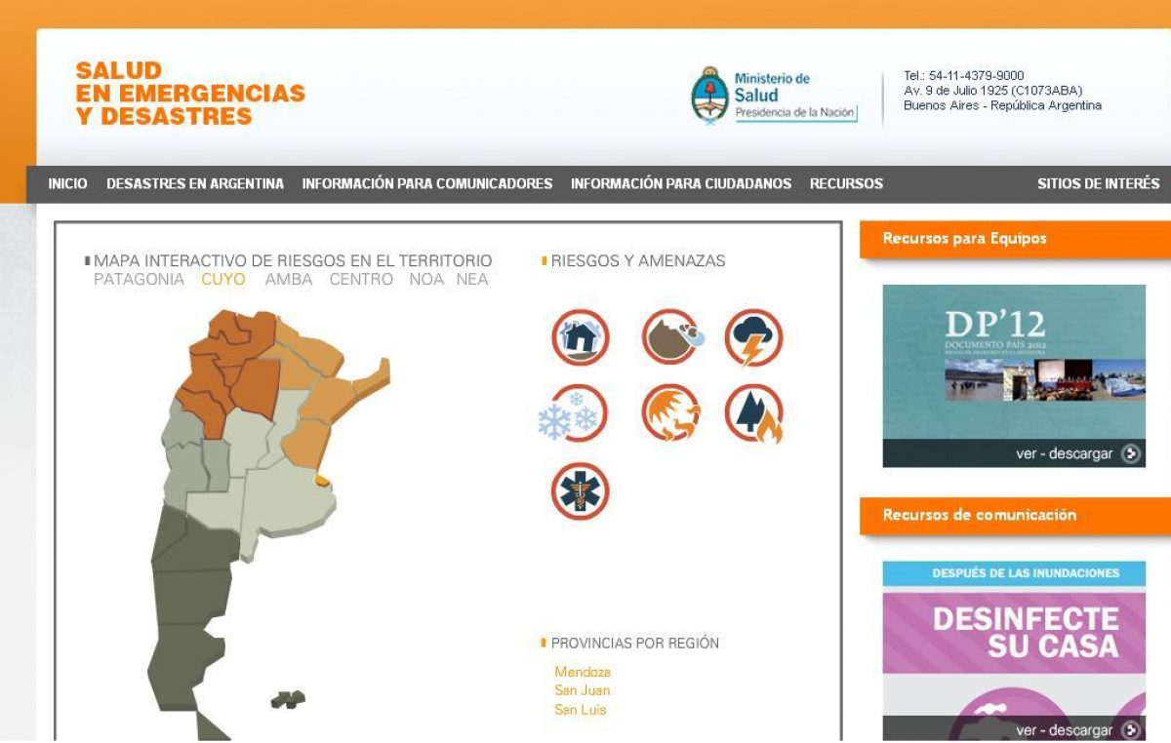Click the Av. 9 de Julio address text

point(992,91)
